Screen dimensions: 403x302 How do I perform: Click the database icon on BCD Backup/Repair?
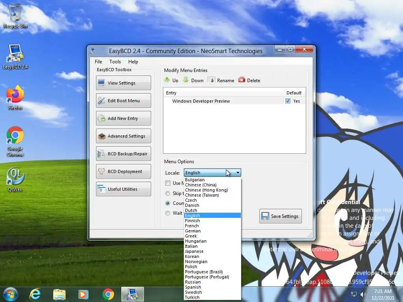pyautogui.click(x=101, y=154)
